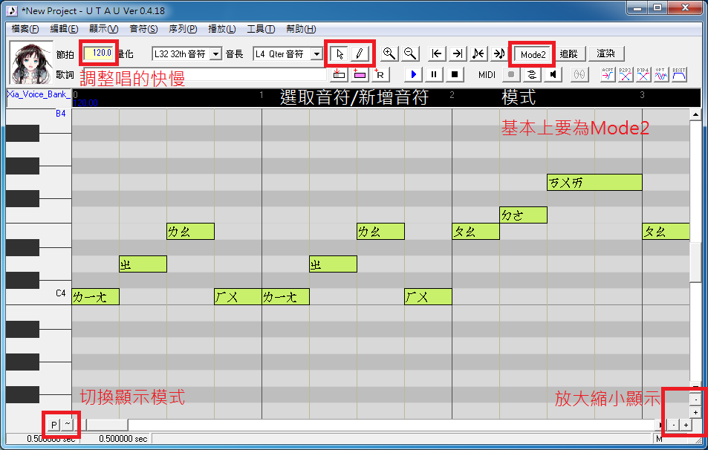Click the greyed MIDI record dot button
708x450 pixels.
click(x=511, y=74)
